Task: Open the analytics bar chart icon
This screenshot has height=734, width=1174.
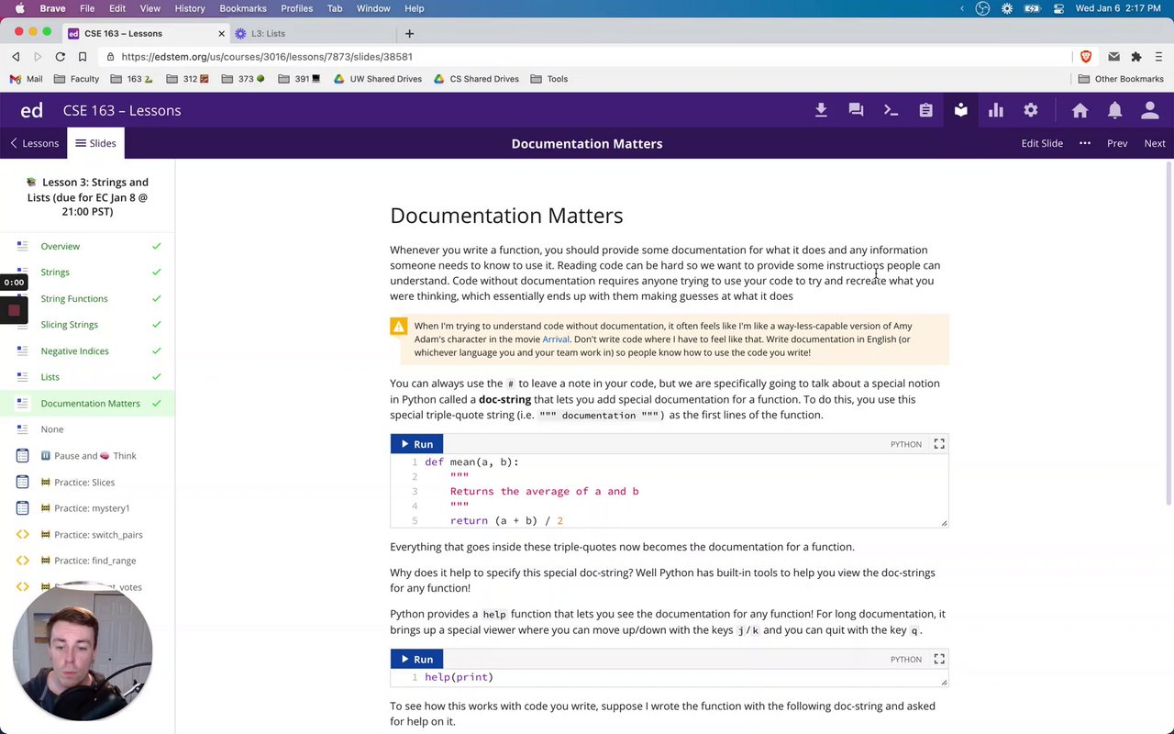Action: pyautogui.click(x=995, y=110)
